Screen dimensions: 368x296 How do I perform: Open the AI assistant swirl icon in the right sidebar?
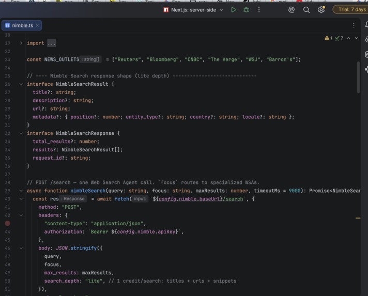pyautogui.click(x=366, y=39)
